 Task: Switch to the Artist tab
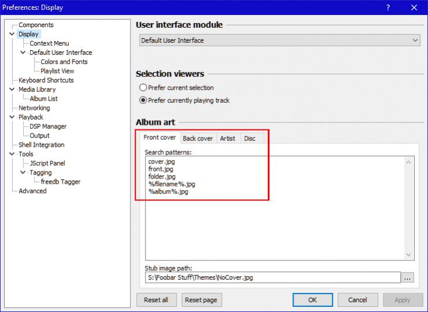tap(228, 139)
